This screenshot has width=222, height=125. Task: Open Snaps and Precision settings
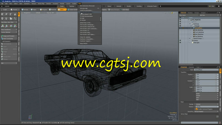coord(9,36)
